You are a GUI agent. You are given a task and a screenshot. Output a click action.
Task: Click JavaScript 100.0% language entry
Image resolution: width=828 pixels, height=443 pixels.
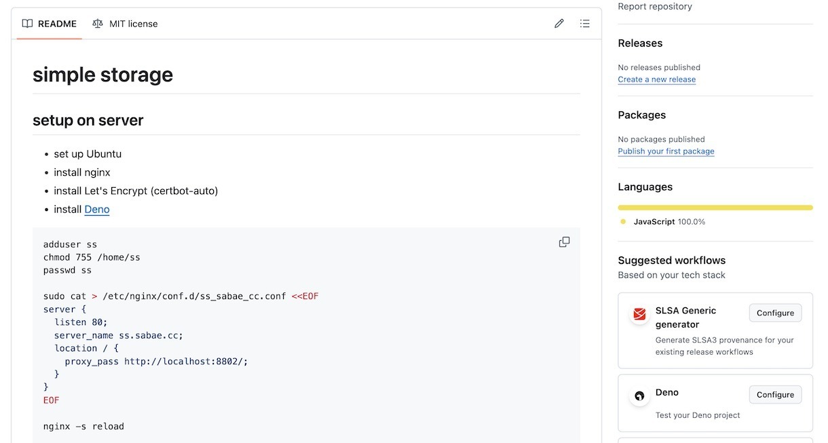click(669, 222)
